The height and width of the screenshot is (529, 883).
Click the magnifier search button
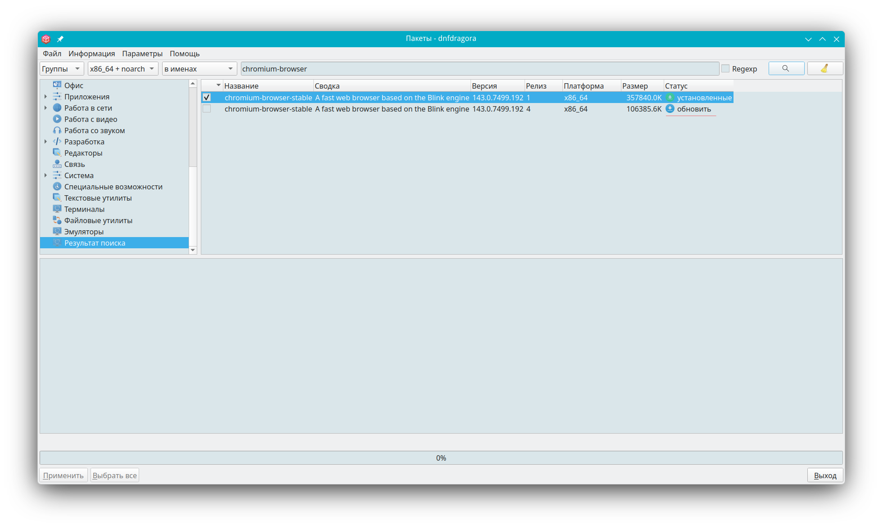pyautogui.click(x=786, y=68)
